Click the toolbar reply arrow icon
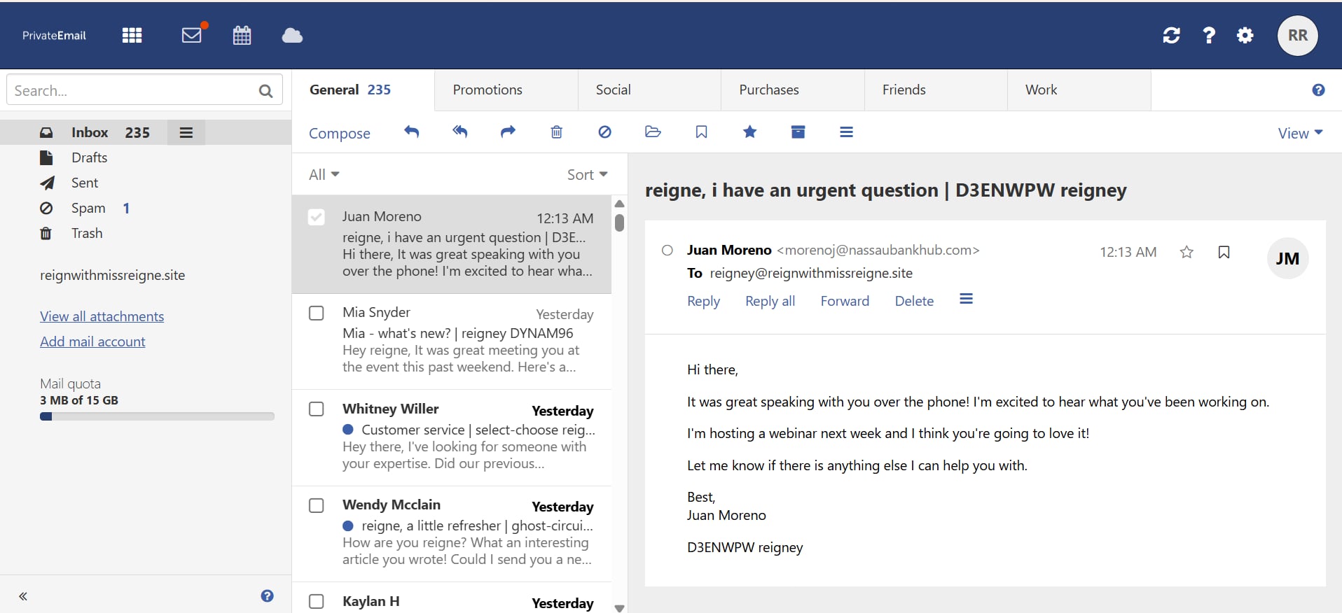The height and width of the screenshot is (613, 1342). point(412,132)
